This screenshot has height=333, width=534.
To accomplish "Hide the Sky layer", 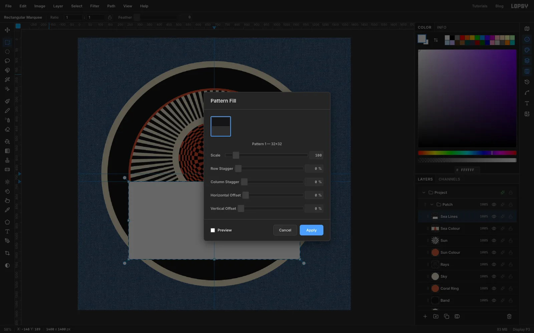I will [x=494, y=276].
